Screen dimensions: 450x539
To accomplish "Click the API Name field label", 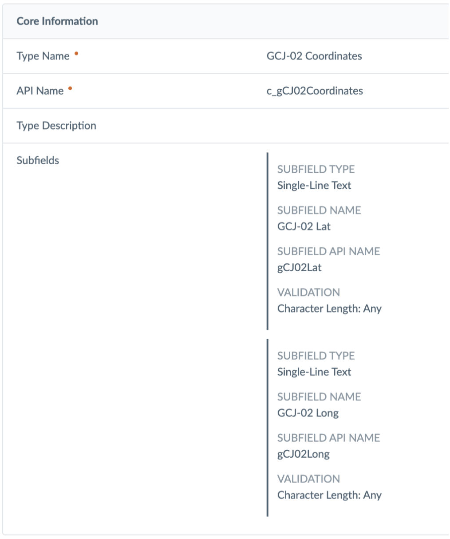I will click(40, 91).
